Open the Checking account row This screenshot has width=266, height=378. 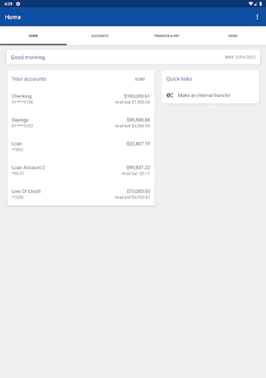[81, 99]
